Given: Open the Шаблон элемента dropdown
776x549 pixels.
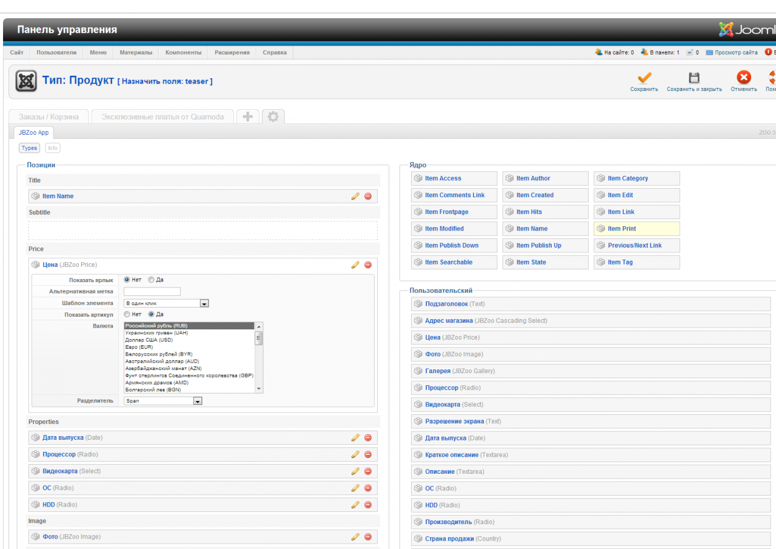Looking at the screenshot, I should (x=166, y=303).
